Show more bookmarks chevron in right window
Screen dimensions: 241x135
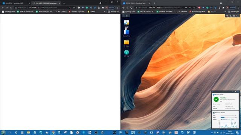pos(225,12)
